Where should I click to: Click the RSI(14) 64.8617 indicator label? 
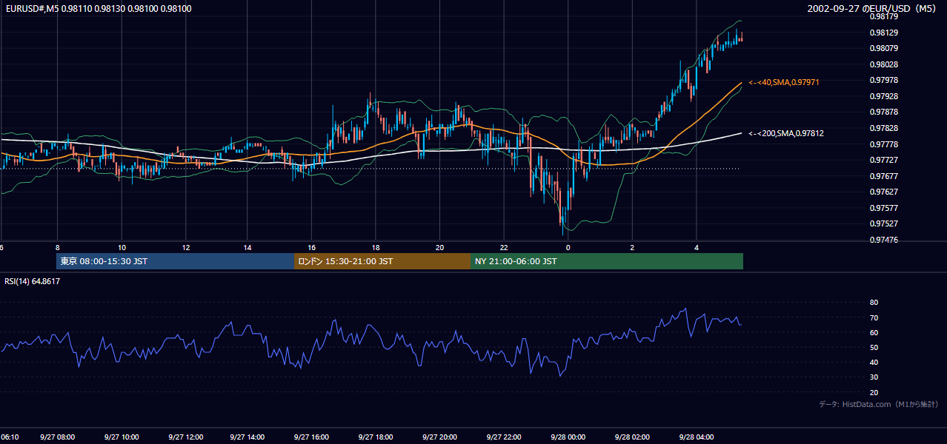tap(33, 281)
